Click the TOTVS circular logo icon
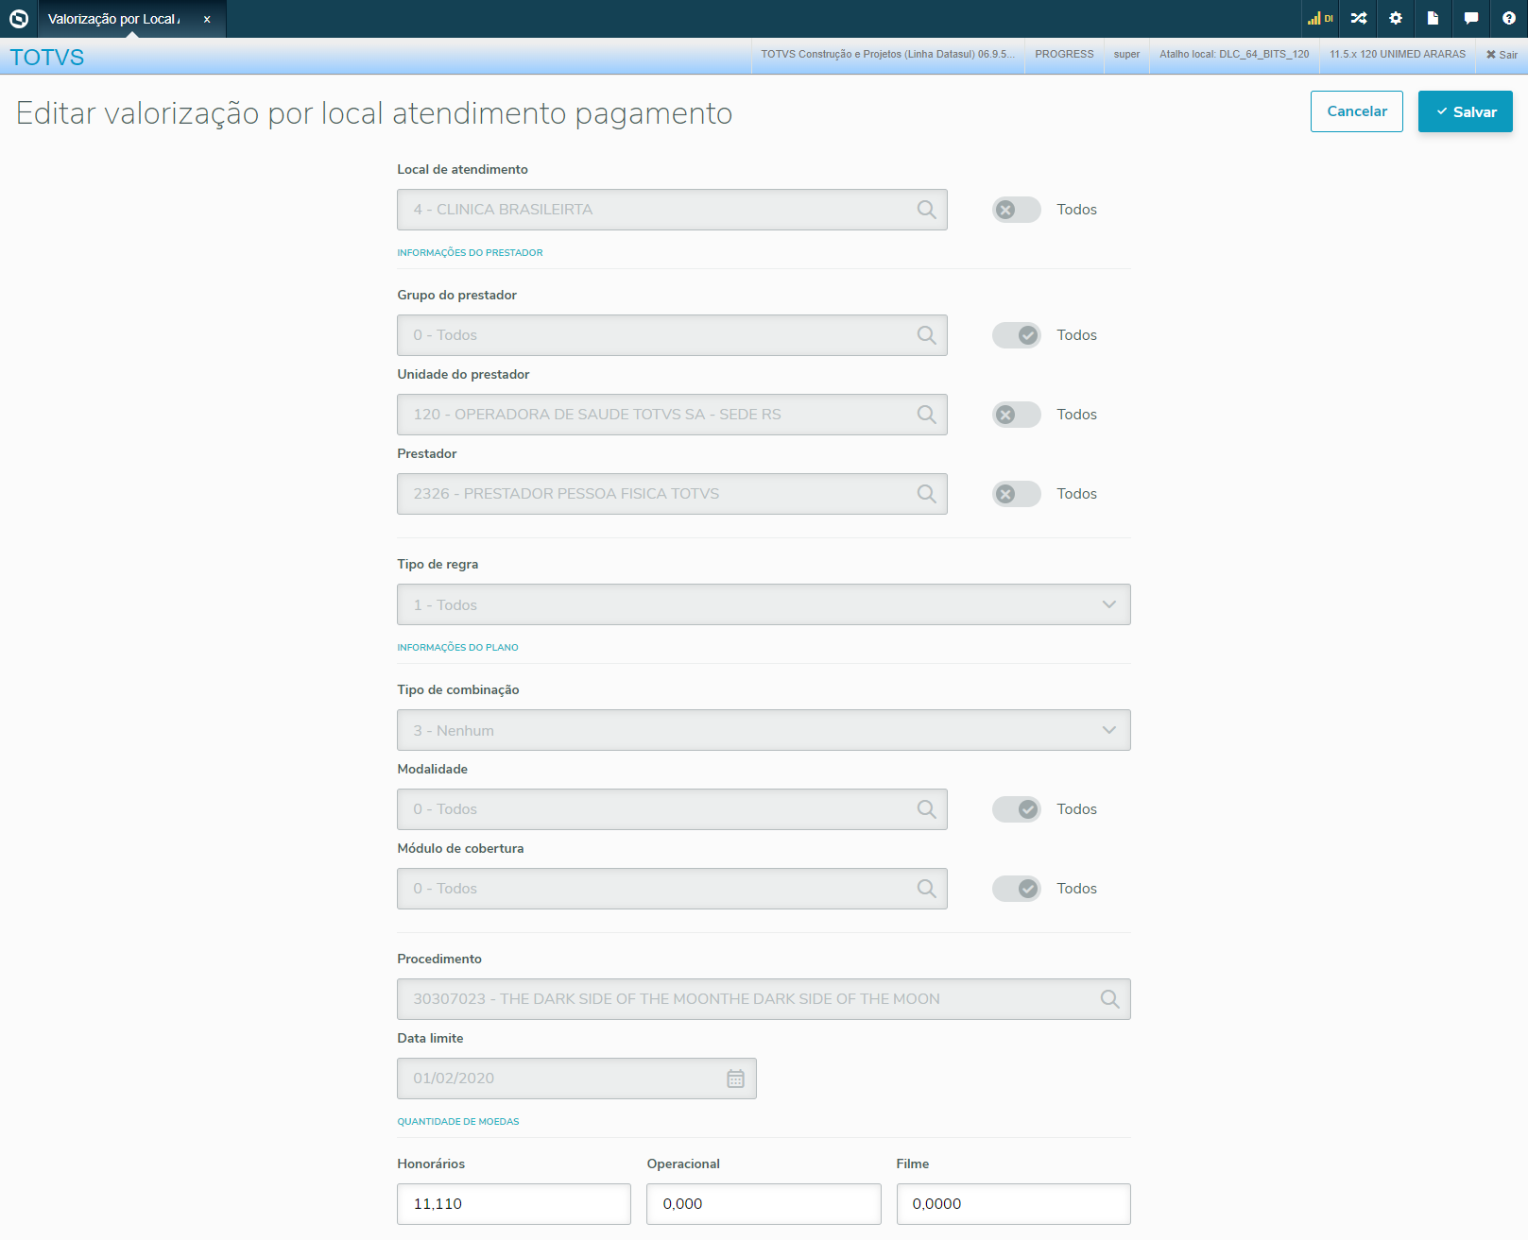The image size is (1528, 1240). tap(19, 18)
